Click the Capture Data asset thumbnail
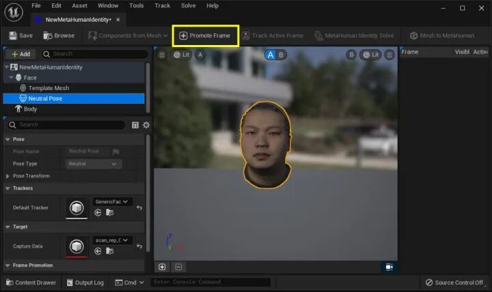 [x=77, y=246]
